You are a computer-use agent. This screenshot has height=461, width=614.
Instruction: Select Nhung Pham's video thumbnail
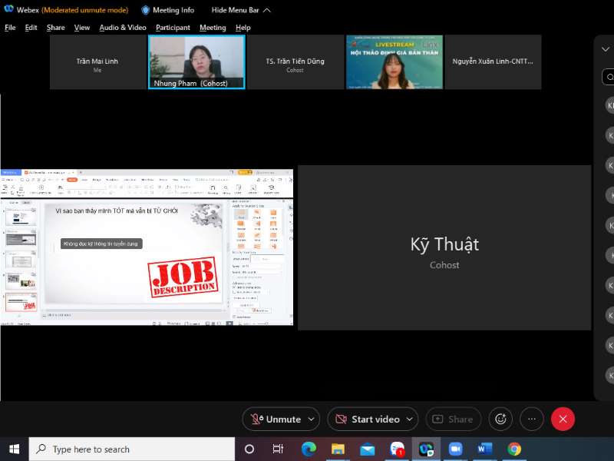coord(196,61)
